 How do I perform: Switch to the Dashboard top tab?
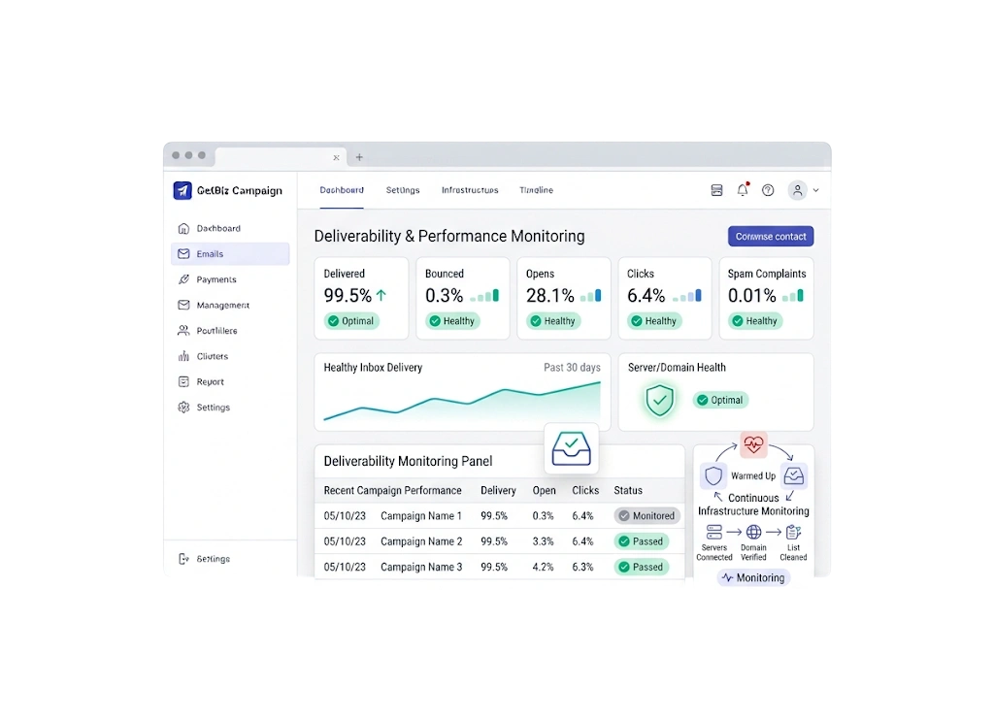342,190
